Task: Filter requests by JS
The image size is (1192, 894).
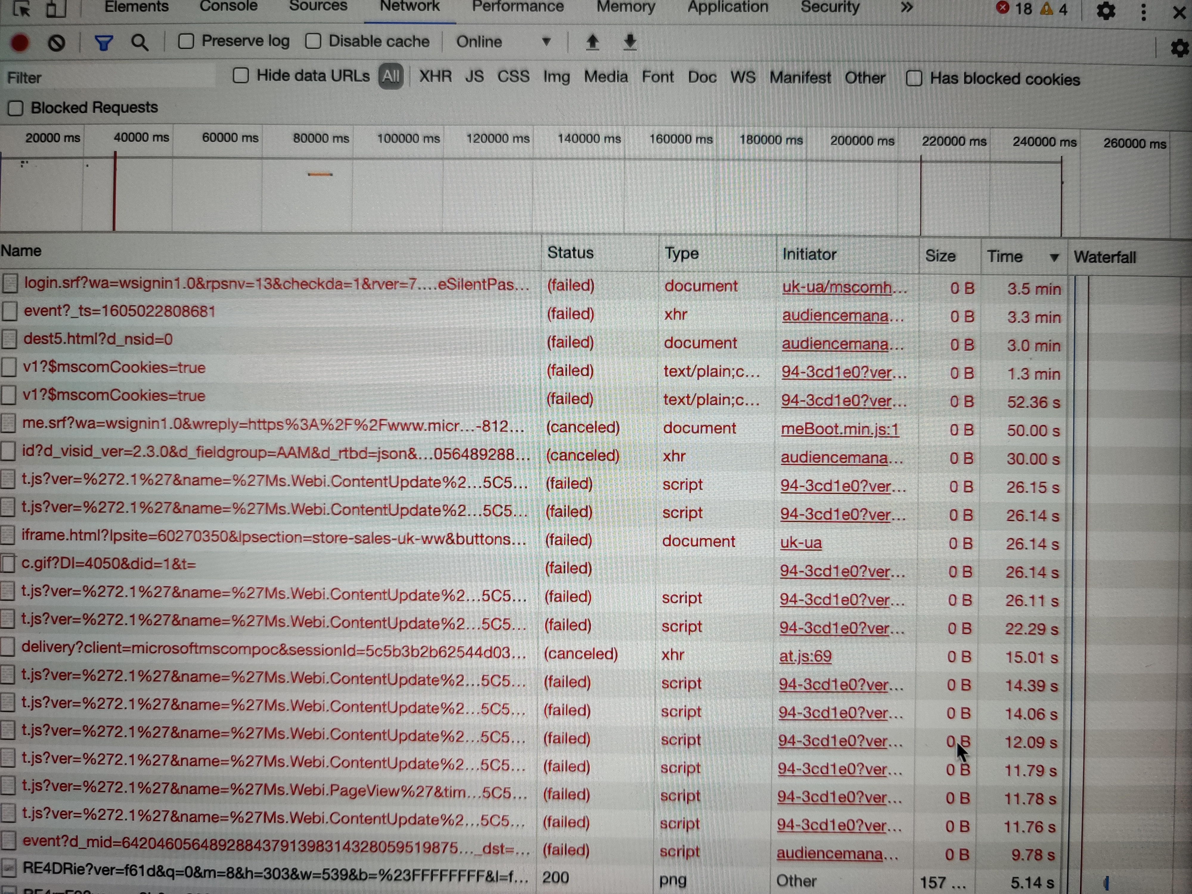Action: (474, 77)
